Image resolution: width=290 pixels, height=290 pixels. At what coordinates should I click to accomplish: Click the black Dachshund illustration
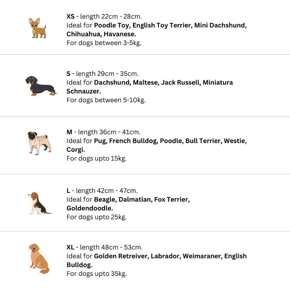pos(41,86)
